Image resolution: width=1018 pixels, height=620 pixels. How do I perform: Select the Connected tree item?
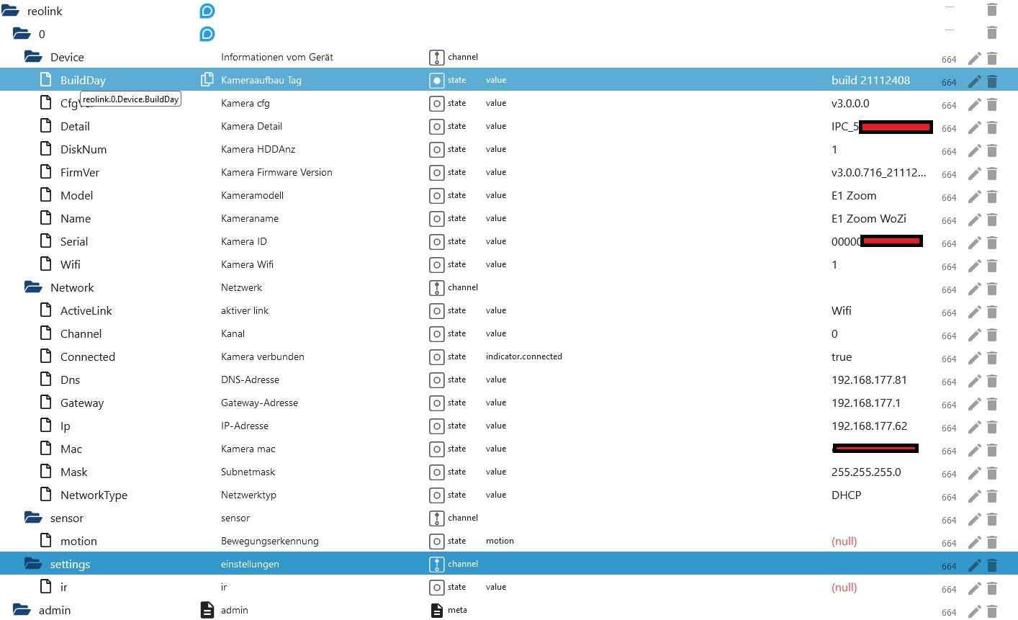88,356
